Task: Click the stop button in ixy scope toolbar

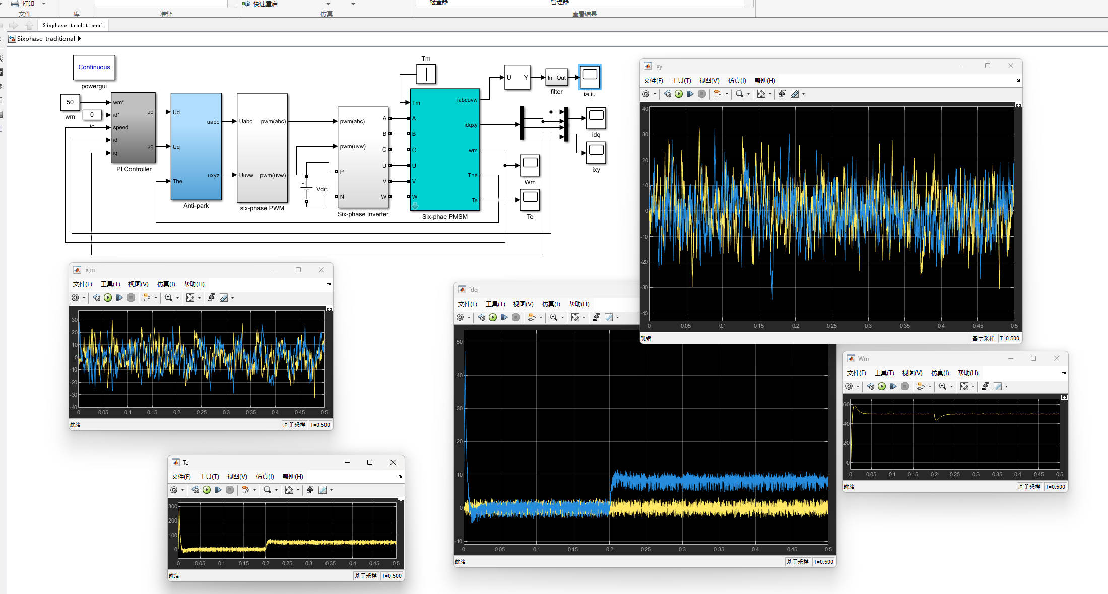Action: click(702, 94)
